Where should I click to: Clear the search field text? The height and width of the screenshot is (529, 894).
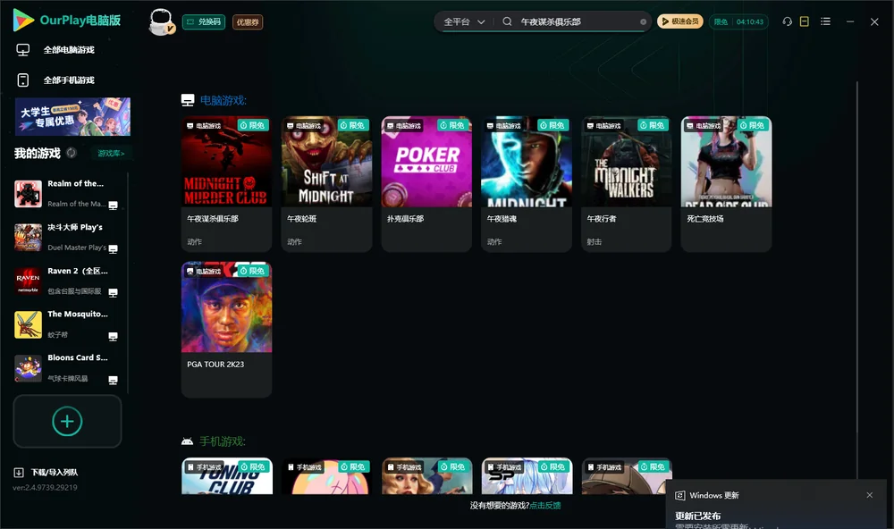[x=643, y=21]
